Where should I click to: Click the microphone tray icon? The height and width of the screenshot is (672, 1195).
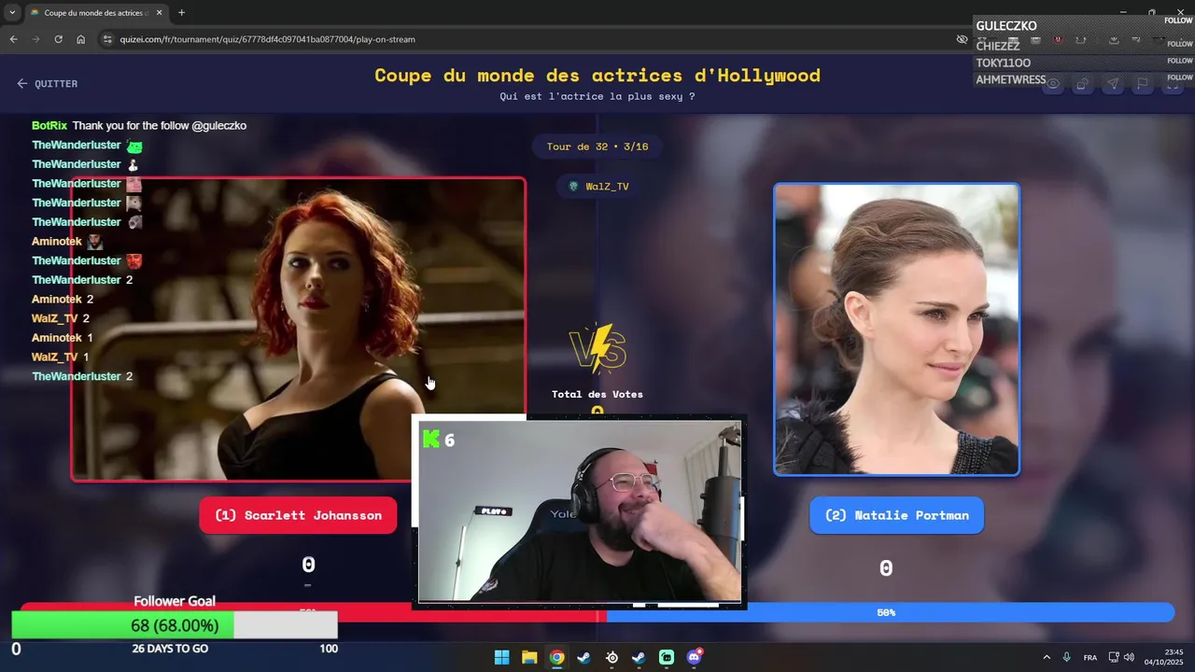tap(1066, 657)
